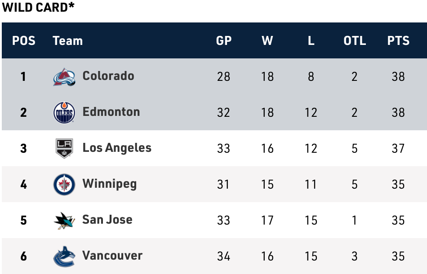Open the Colorado team link
The width and height of the screenshot is (427, 274).
(x=108, y=75)
